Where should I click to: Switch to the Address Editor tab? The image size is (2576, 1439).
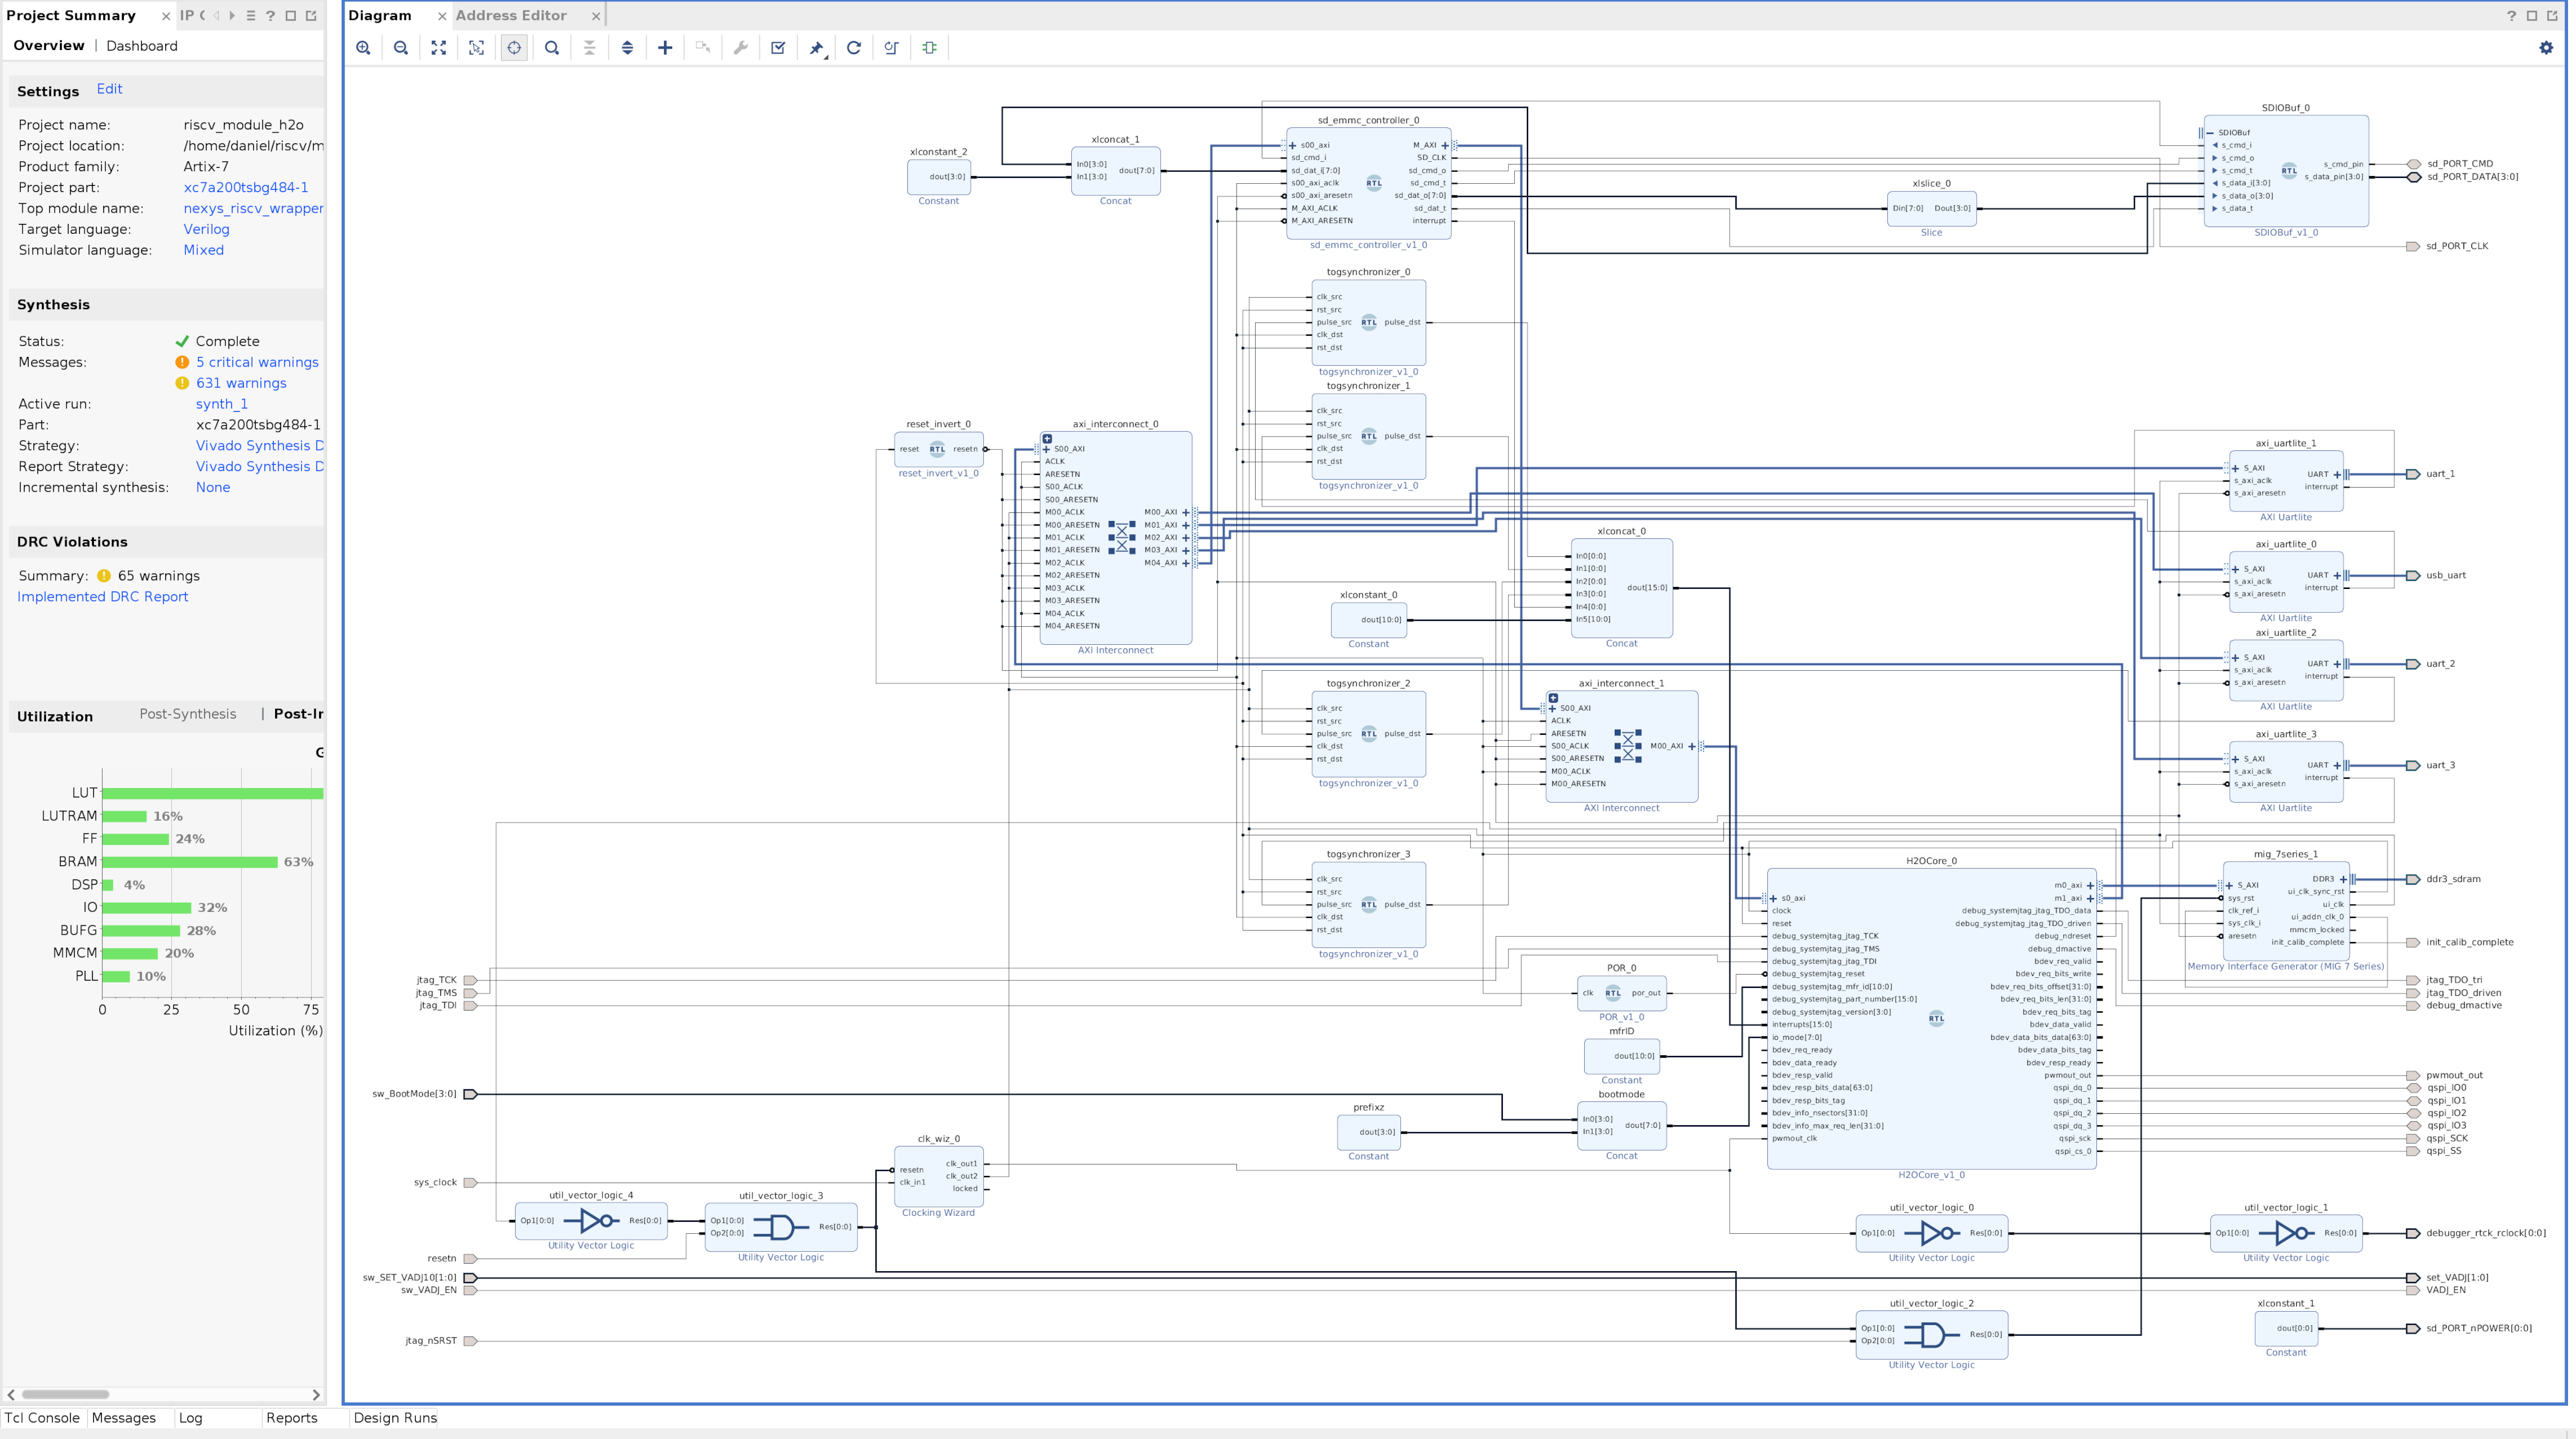click(x=511, y=16)
